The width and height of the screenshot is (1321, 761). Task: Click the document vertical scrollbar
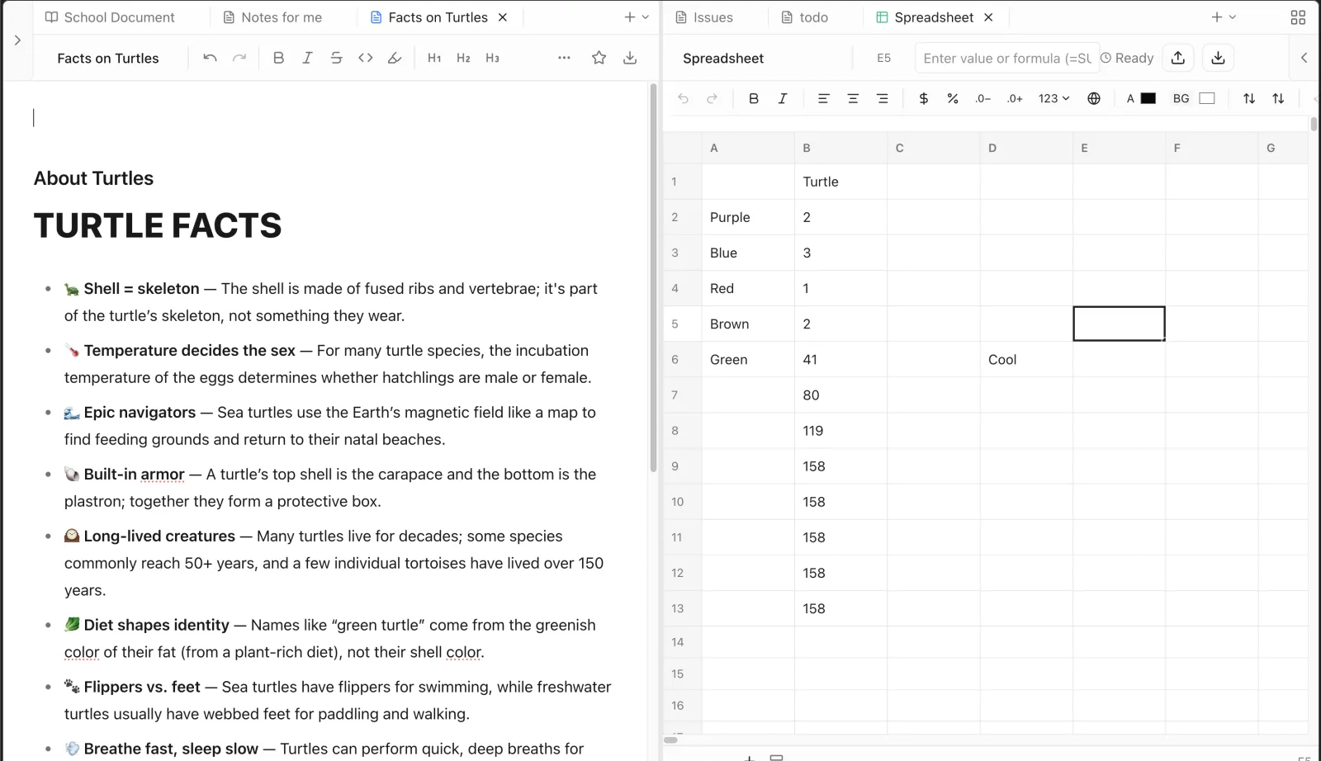pos(653,277)
